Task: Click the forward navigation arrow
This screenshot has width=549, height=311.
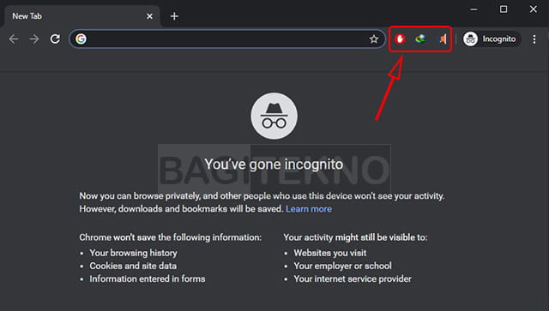Action: 34,39
